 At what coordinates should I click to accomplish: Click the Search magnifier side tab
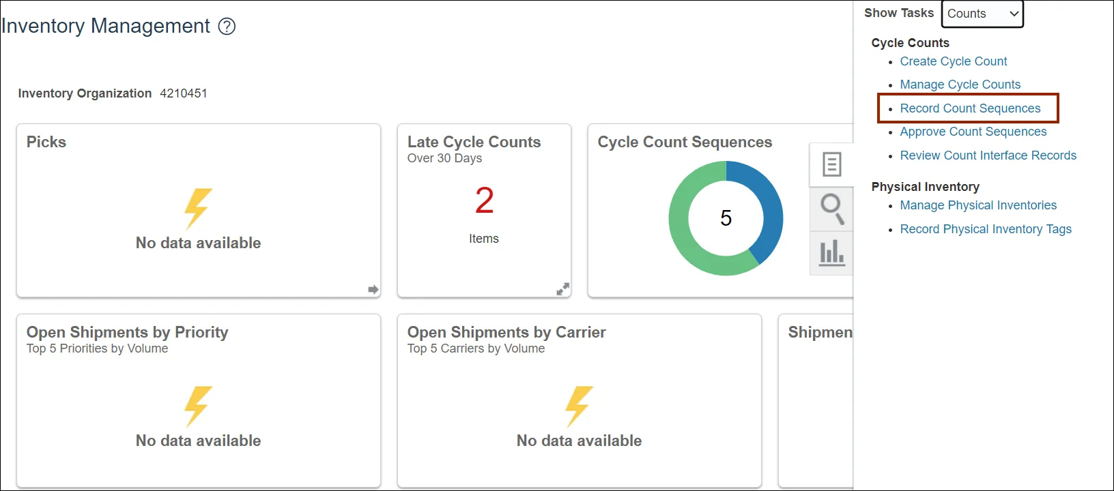831,209
